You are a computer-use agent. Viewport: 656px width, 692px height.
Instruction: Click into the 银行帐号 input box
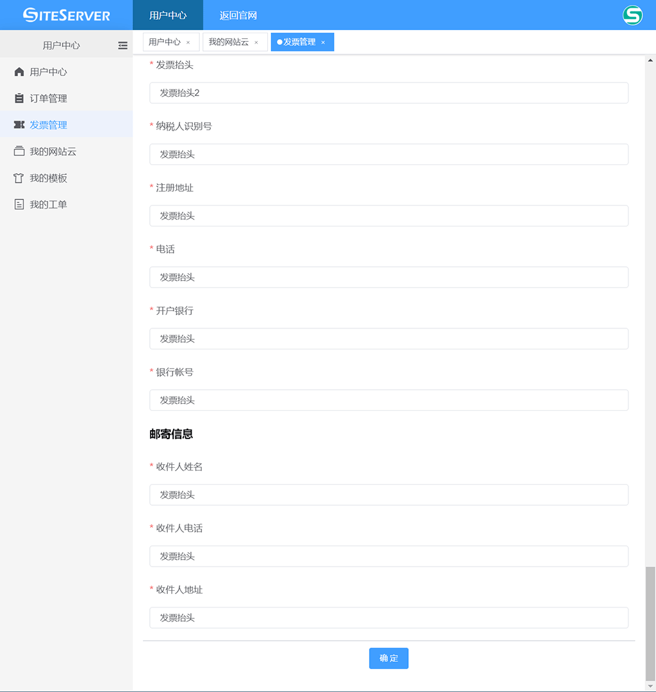click(389, 400)
